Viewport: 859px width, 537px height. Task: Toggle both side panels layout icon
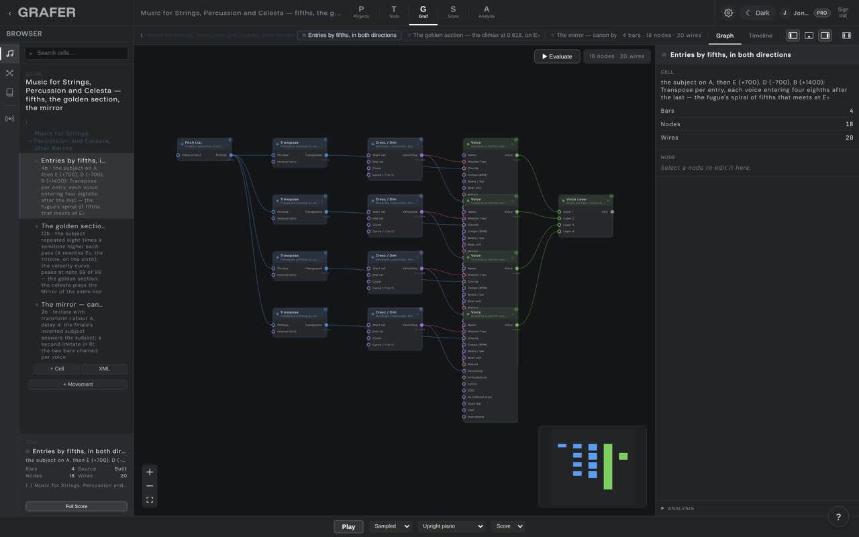click(846, 36)
